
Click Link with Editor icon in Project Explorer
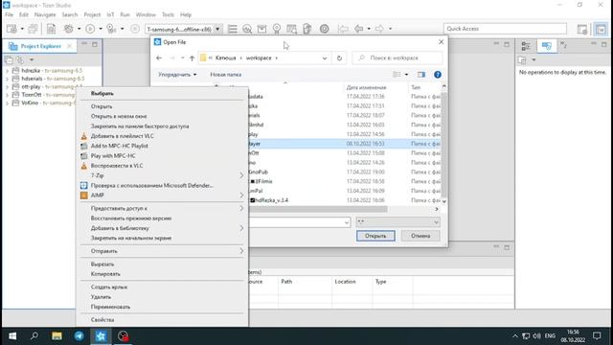tap(19, 59)
